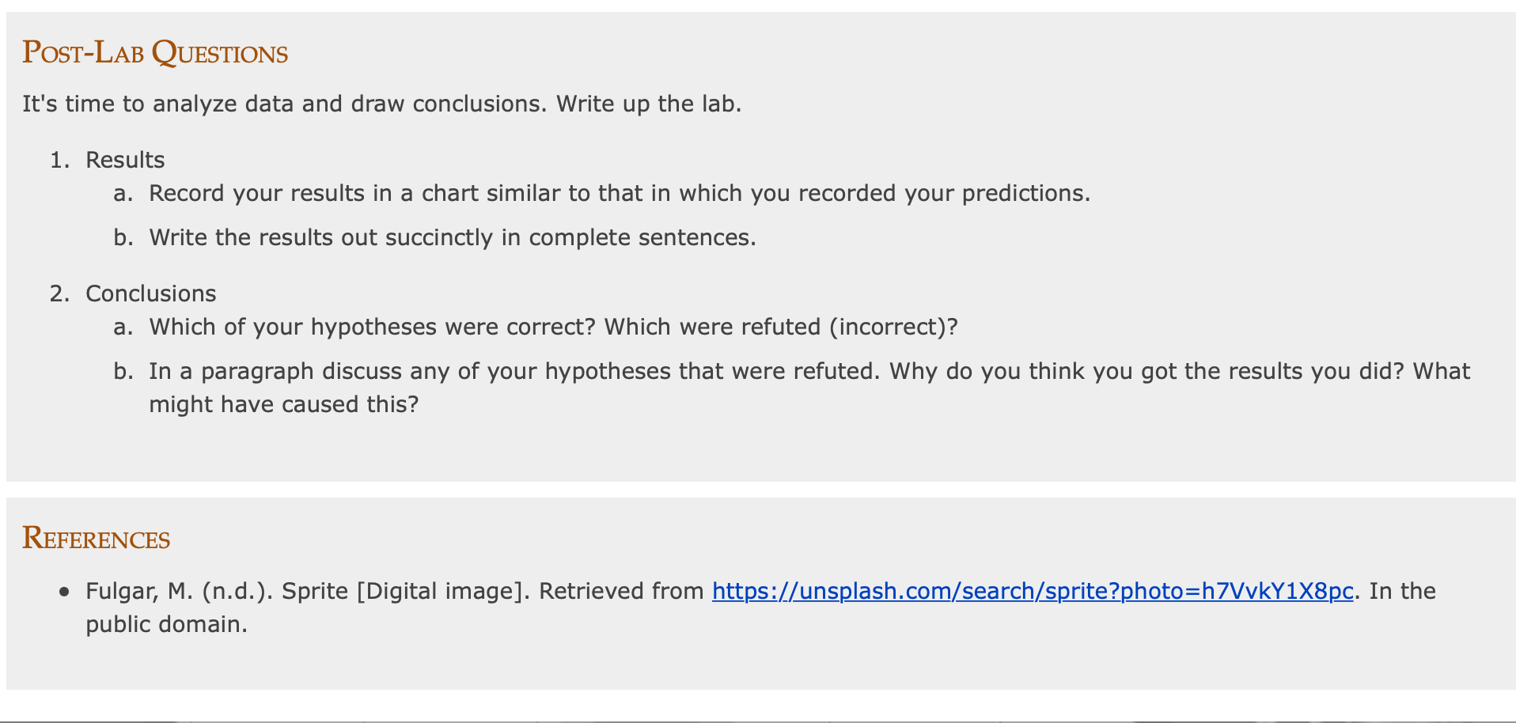
Task: Click the Post-Lab Questions heading
Action: [155, 53]
